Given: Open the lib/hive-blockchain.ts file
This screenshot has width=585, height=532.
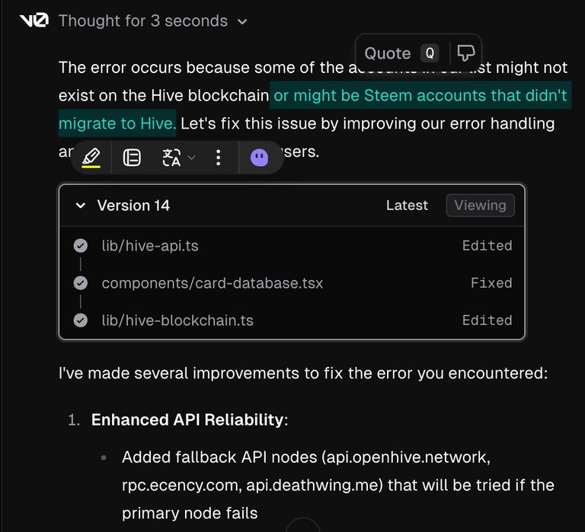Looking at the screenshot, I should [177, 320].
